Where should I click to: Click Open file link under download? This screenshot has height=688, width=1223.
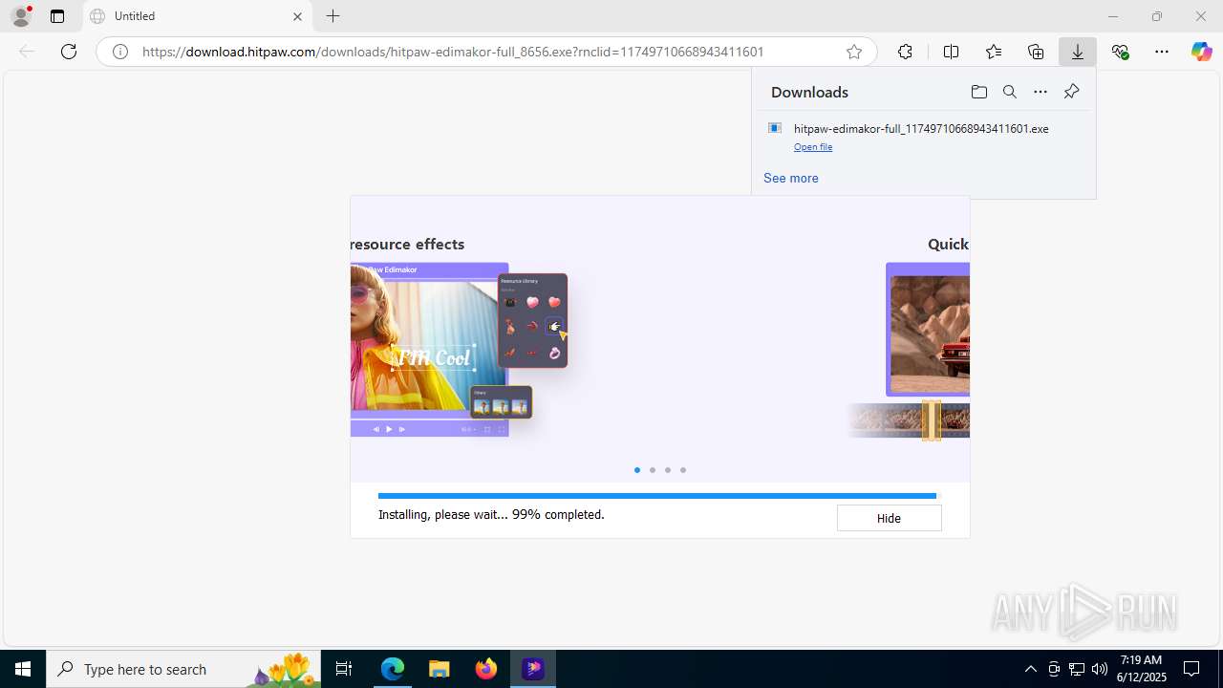click(813, 147)
